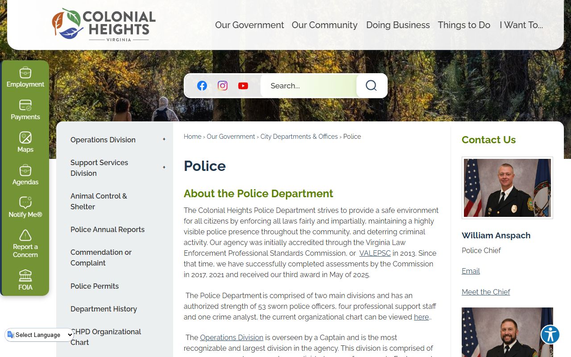
Task: Click William Anspach's portrait photo
Action: 507,188
